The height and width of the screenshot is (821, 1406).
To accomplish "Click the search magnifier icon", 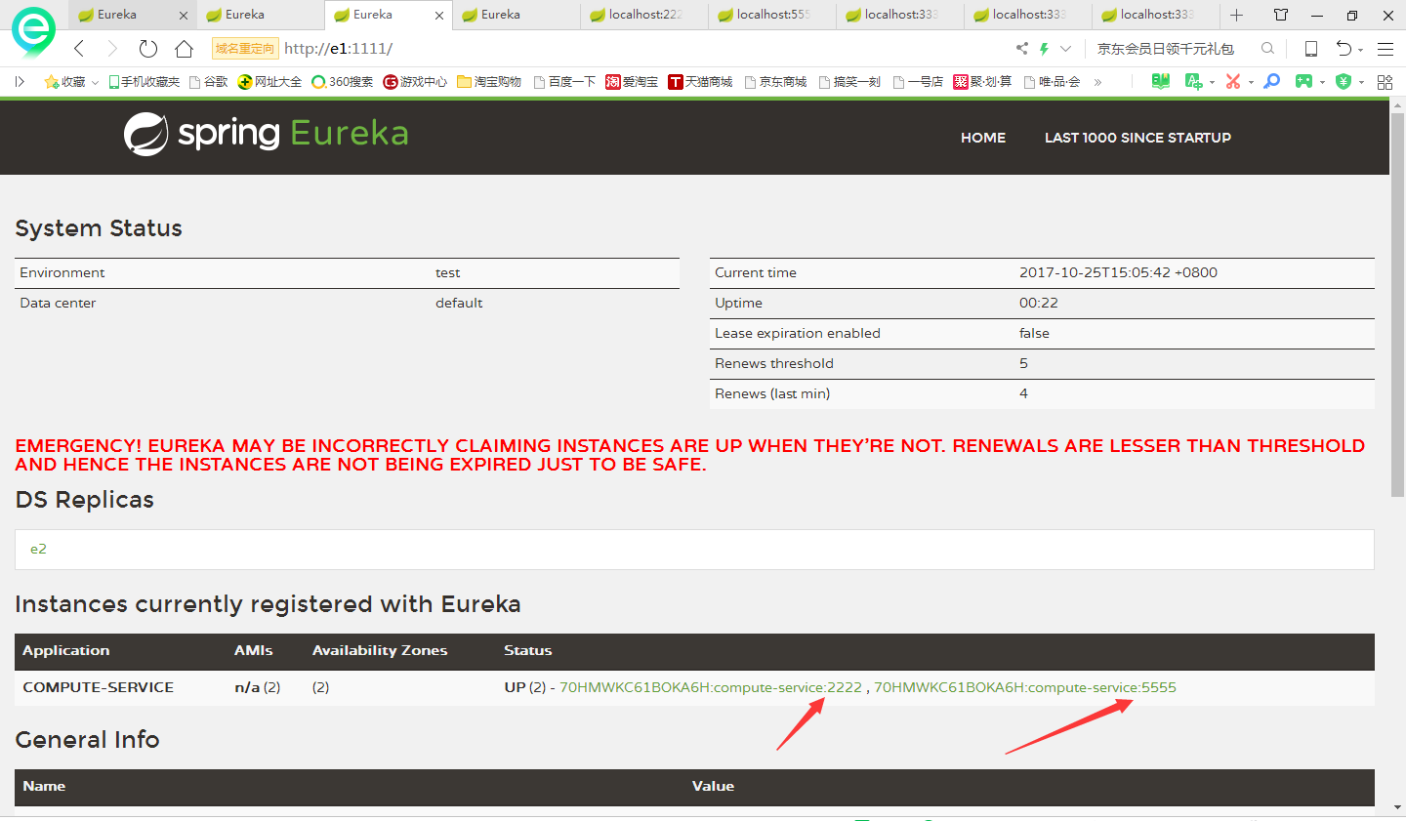I will pyautogui.click(x=1267, y=48).
